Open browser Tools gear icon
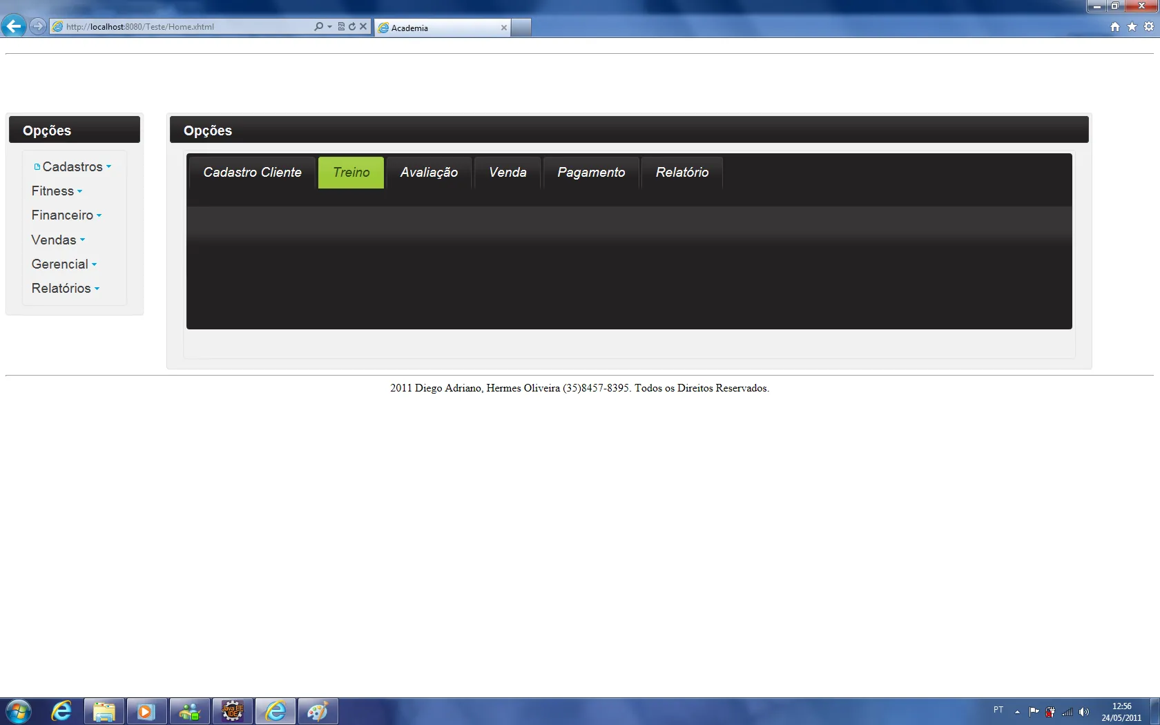Screen dimensions: 1160x725 [1149, 26]
